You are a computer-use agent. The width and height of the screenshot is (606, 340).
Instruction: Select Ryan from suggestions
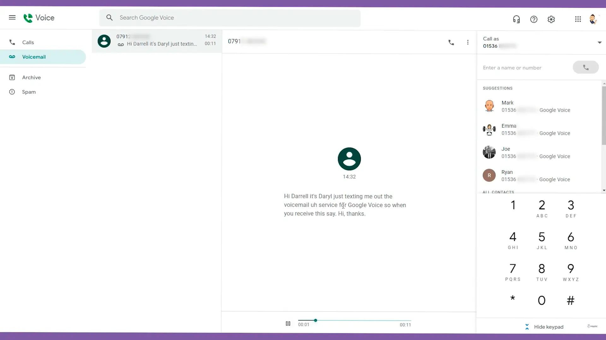[x=539, y=176]
